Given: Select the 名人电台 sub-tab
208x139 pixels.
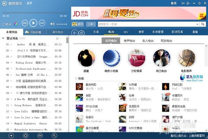Looking at the screenshot, I should 148,41.
